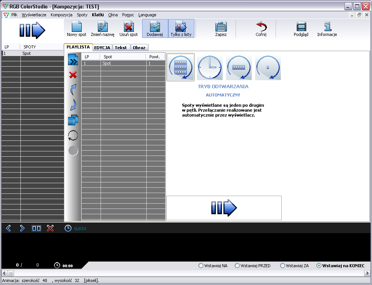Undo with the Cofnij arrow
This screenshot has height=285, width=372.
click(x=261, y=28)
